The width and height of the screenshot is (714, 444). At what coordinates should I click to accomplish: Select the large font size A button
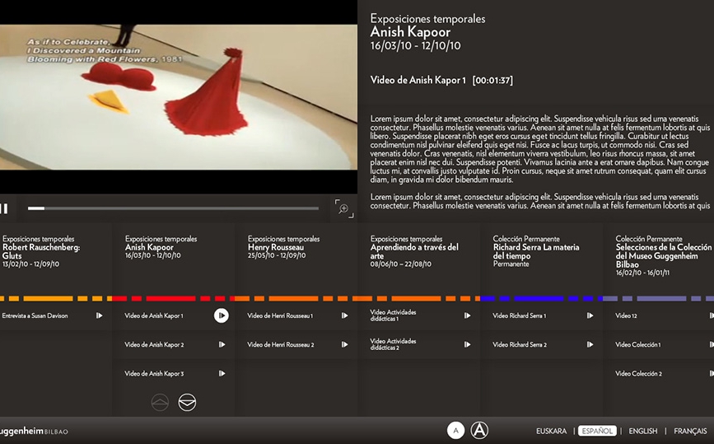click(479, 430)
